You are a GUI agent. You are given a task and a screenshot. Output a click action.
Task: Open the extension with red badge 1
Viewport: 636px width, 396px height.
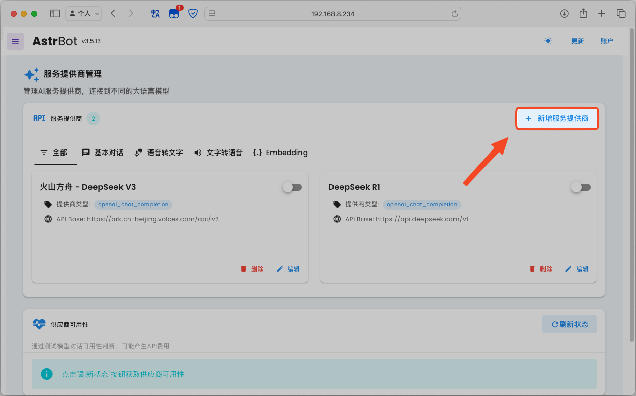pos(174,13)
